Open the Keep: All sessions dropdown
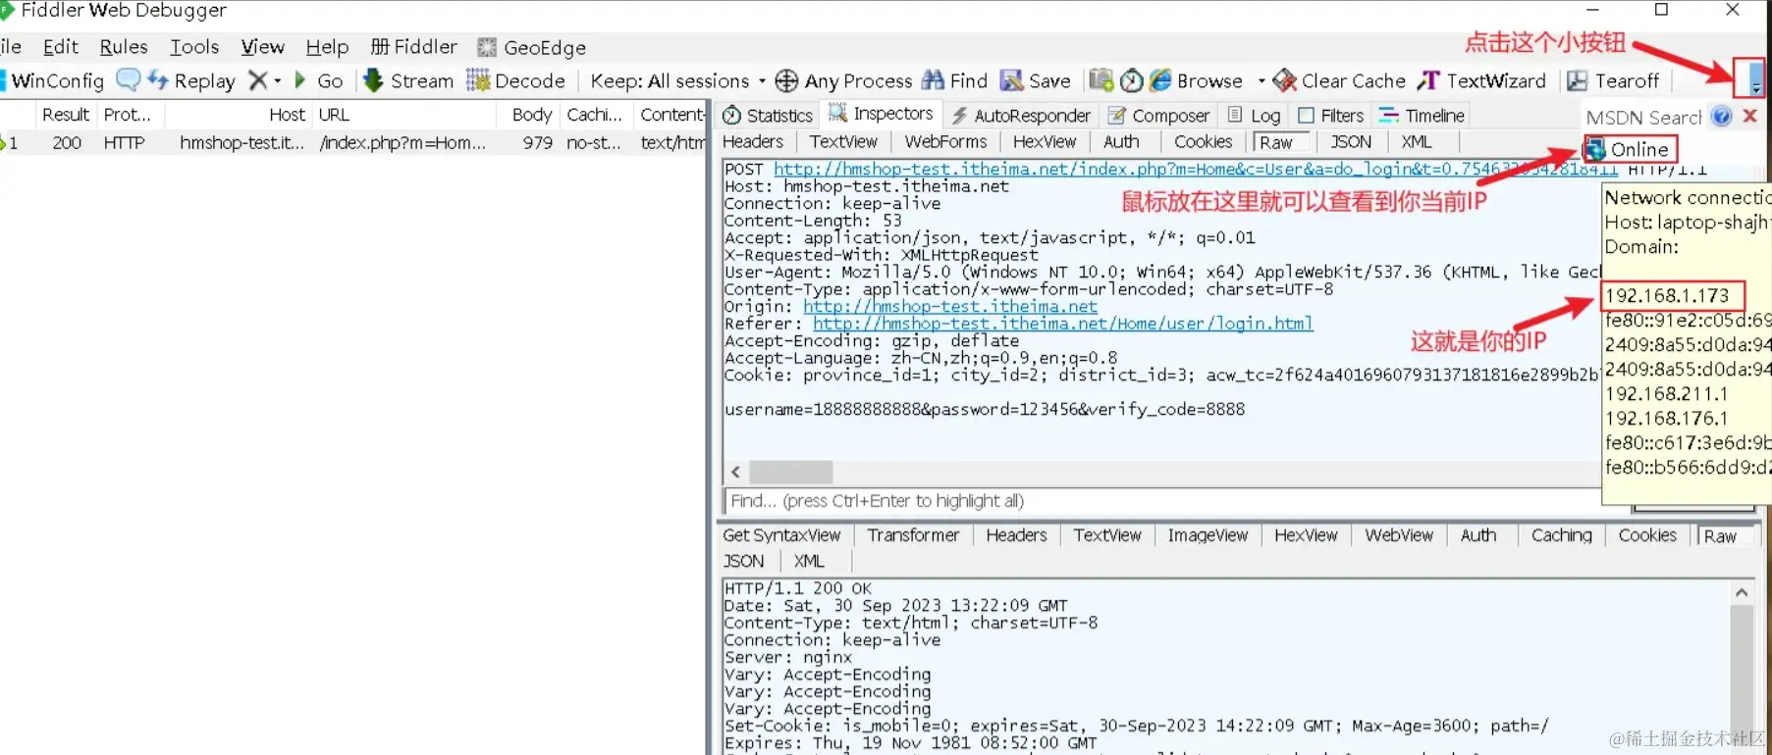 pyautogui.click(x=677, y=80)
